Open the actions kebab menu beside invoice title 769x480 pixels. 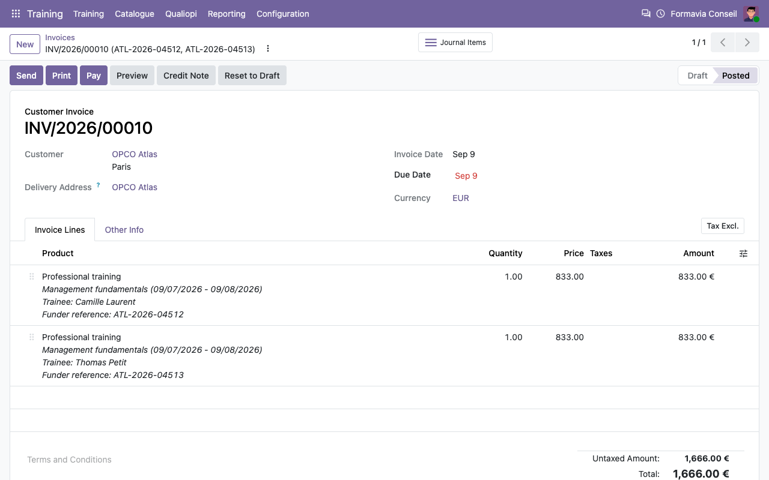click(x=268, y=49)
